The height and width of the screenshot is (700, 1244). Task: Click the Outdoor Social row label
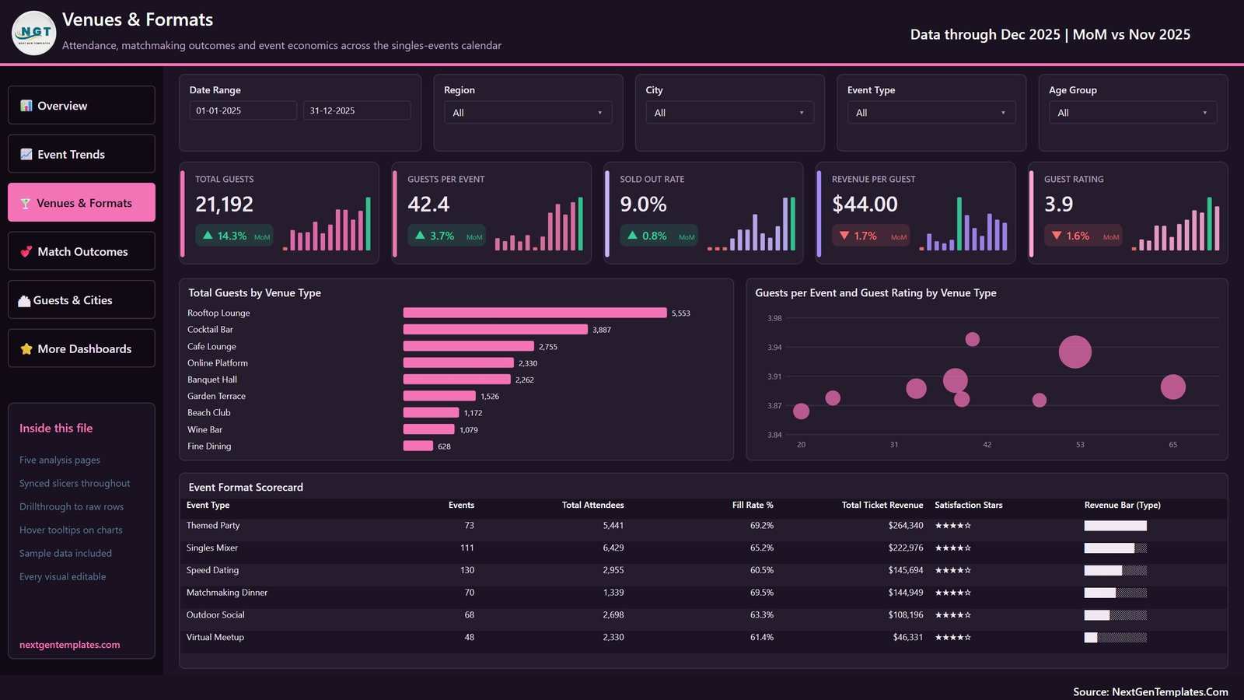click(x=215, y=615)
